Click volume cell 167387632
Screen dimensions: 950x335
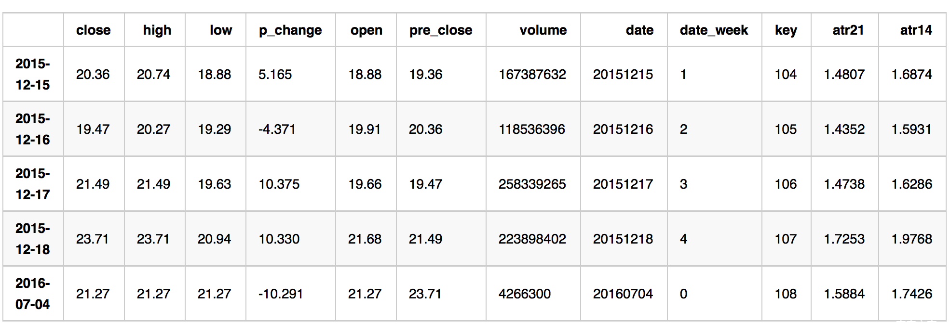point(532,74)
